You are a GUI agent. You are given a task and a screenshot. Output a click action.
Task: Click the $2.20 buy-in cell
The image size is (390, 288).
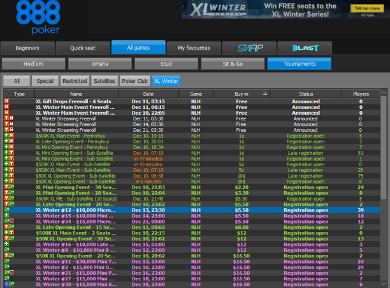(242, 187)
